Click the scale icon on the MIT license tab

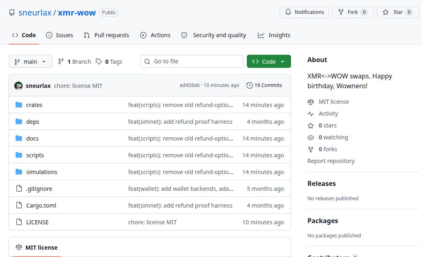(x=18, y=247)
